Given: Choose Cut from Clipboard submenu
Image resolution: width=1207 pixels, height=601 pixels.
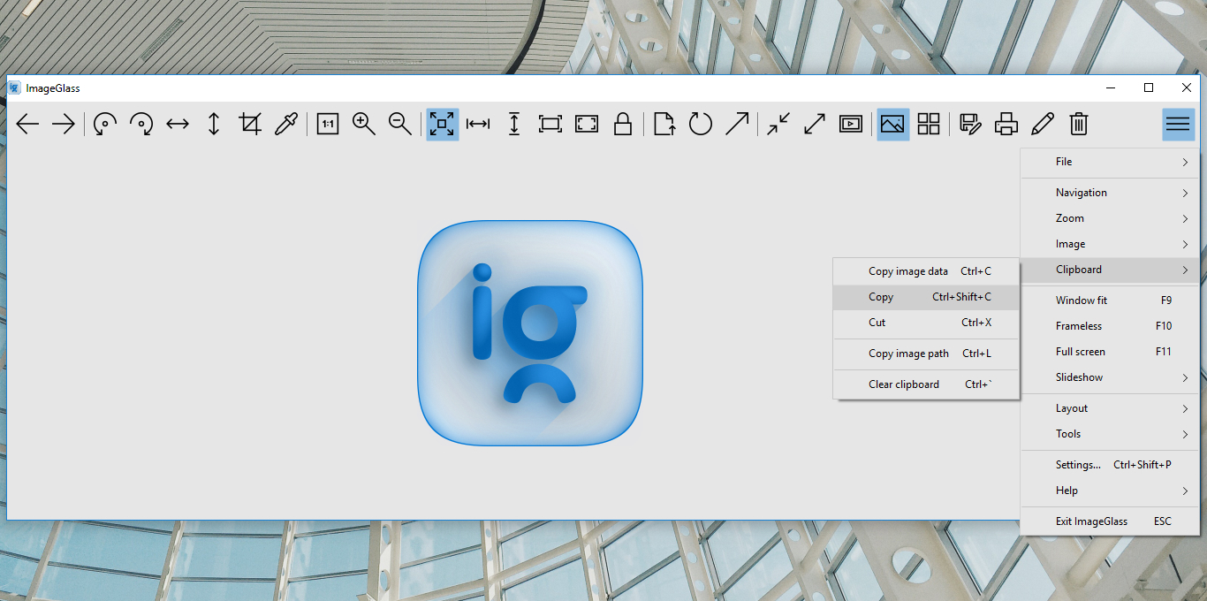Looking at the screenshot, I should 926,323.
